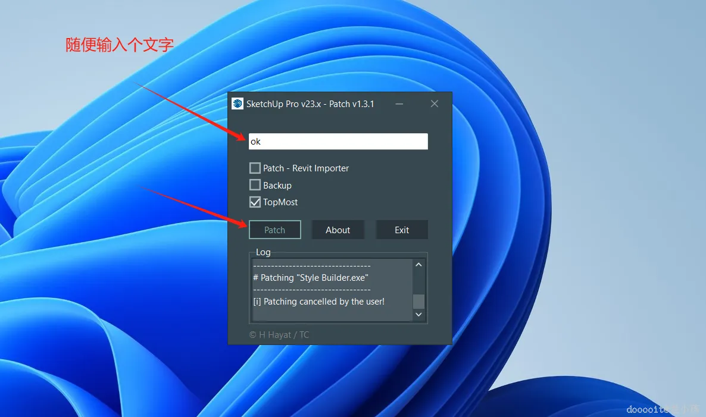Enable the Patch - Revit Importer checkbox
Screen dimensions: 706x417
[255, 168]
